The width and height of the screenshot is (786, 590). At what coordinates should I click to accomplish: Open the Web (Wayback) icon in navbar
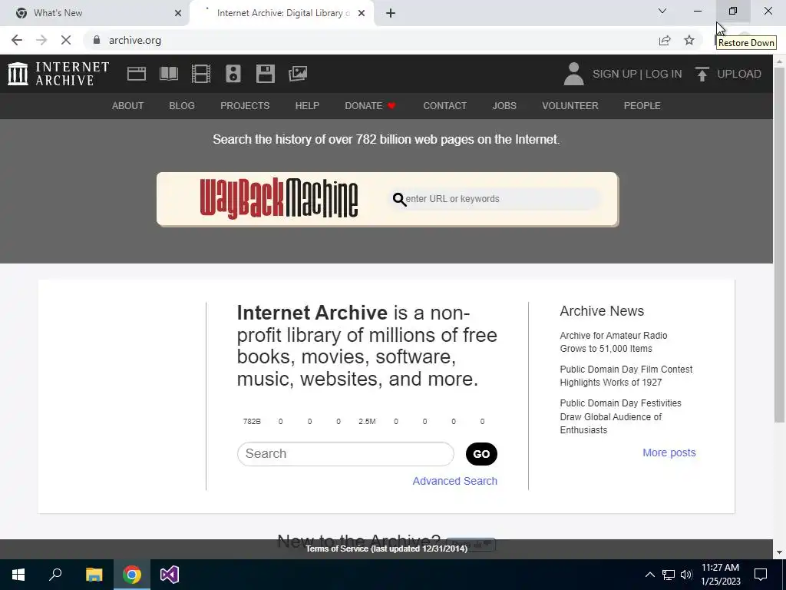[137, 74]
